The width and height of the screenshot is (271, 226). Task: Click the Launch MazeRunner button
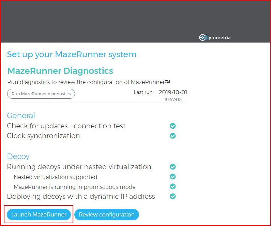pos(39,214)
